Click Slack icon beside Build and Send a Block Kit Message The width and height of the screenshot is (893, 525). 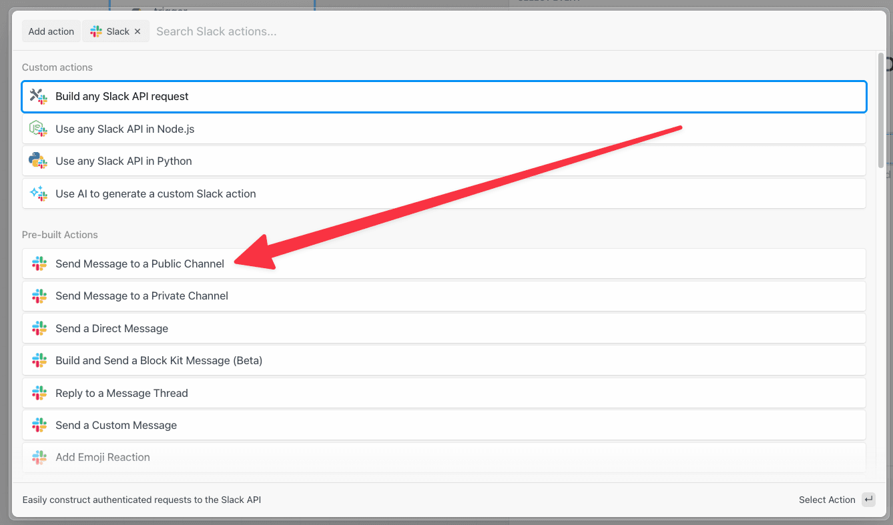click(39, 360)
